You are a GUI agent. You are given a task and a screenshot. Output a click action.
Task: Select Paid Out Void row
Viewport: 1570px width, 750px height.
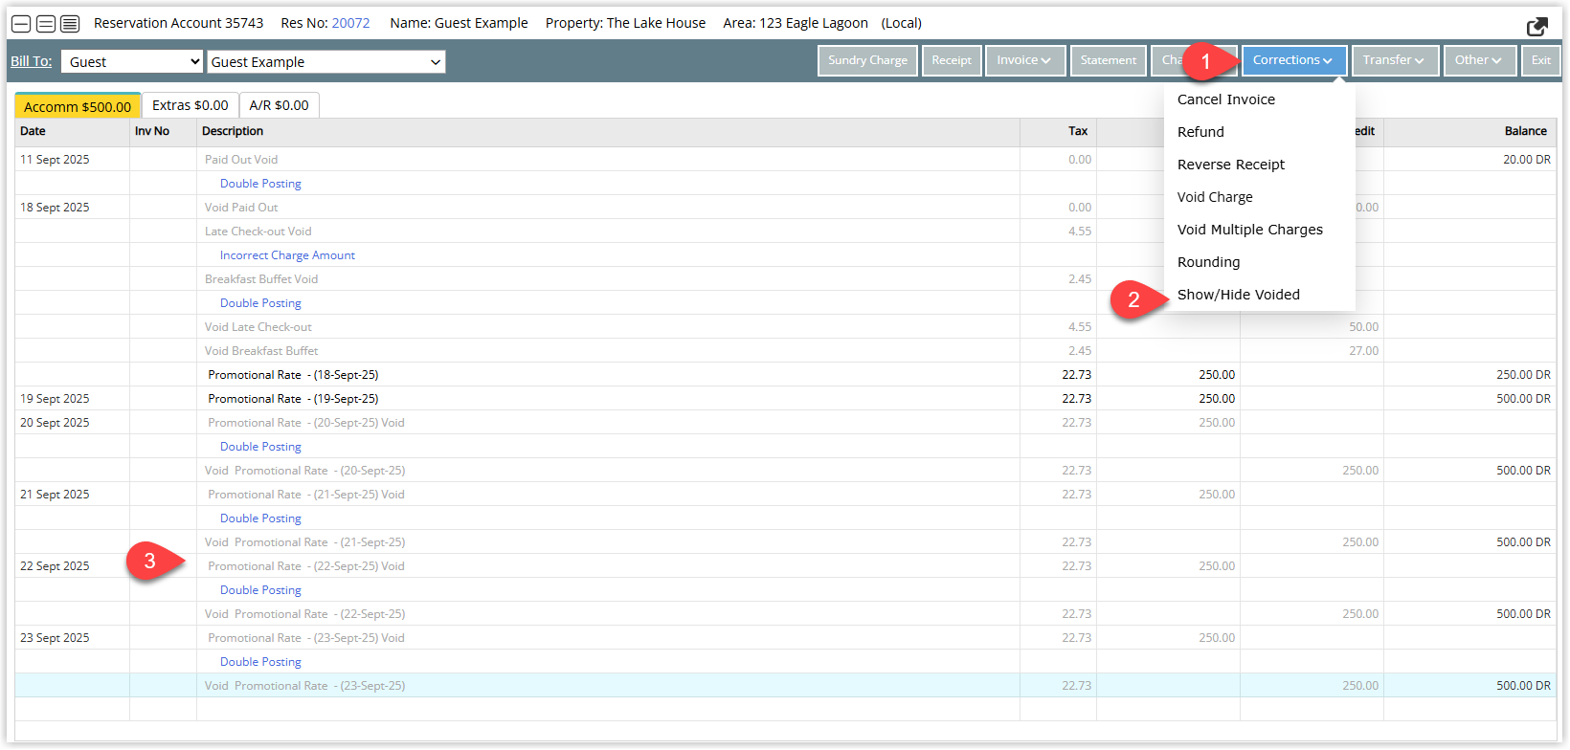(x=785, y=160)
